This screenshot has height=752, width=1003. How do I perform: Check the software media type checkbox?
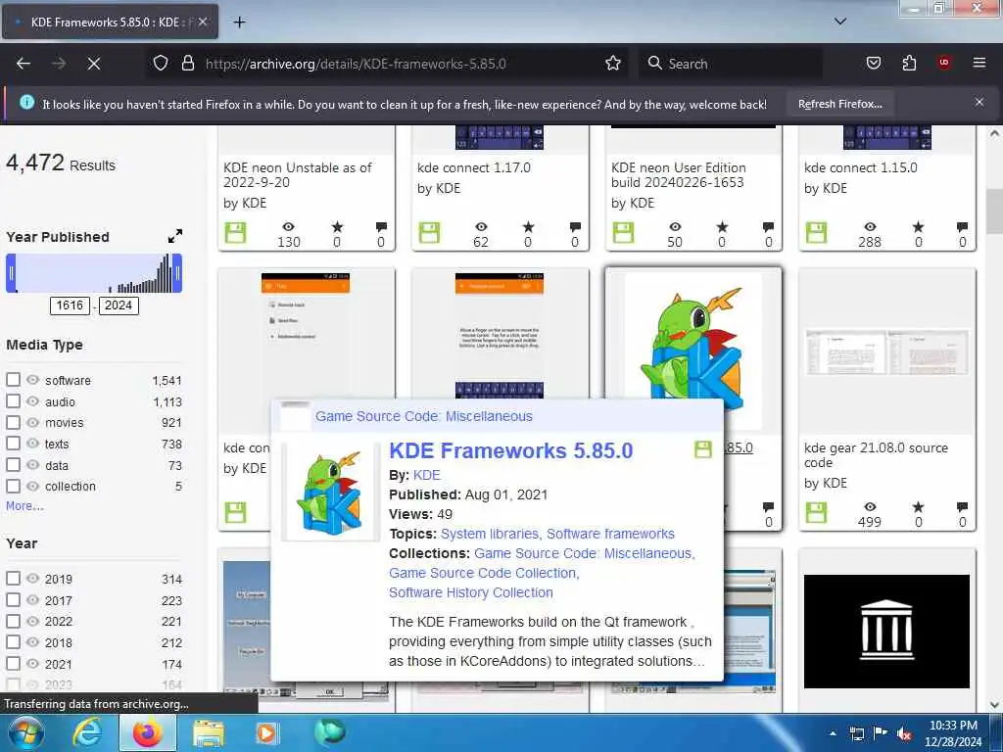[14, 380]
